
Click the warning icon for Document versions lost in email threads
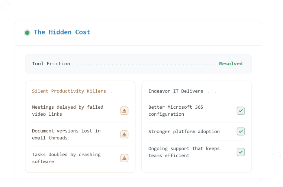coord(124,134)
